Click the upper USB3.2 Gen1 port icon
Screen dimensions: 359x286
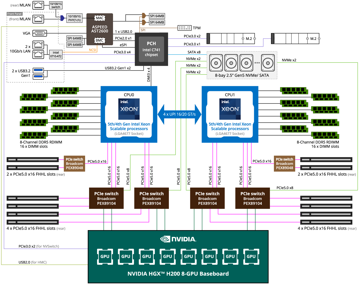(x=38, y=70)
